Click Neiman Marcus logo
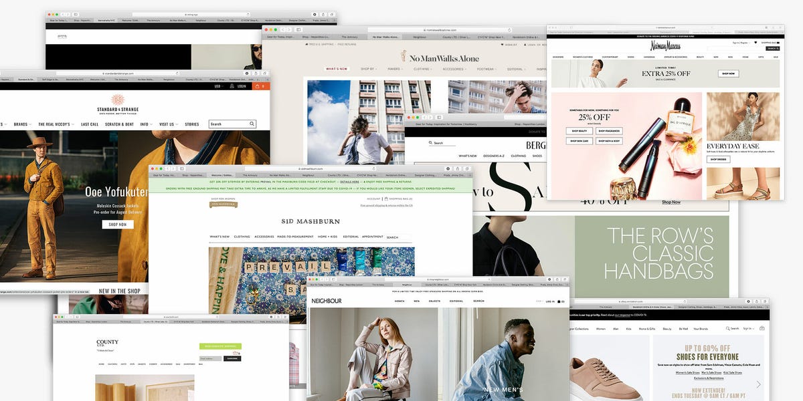The height and width of the screenshot is (401, 803). pos(665,45)
